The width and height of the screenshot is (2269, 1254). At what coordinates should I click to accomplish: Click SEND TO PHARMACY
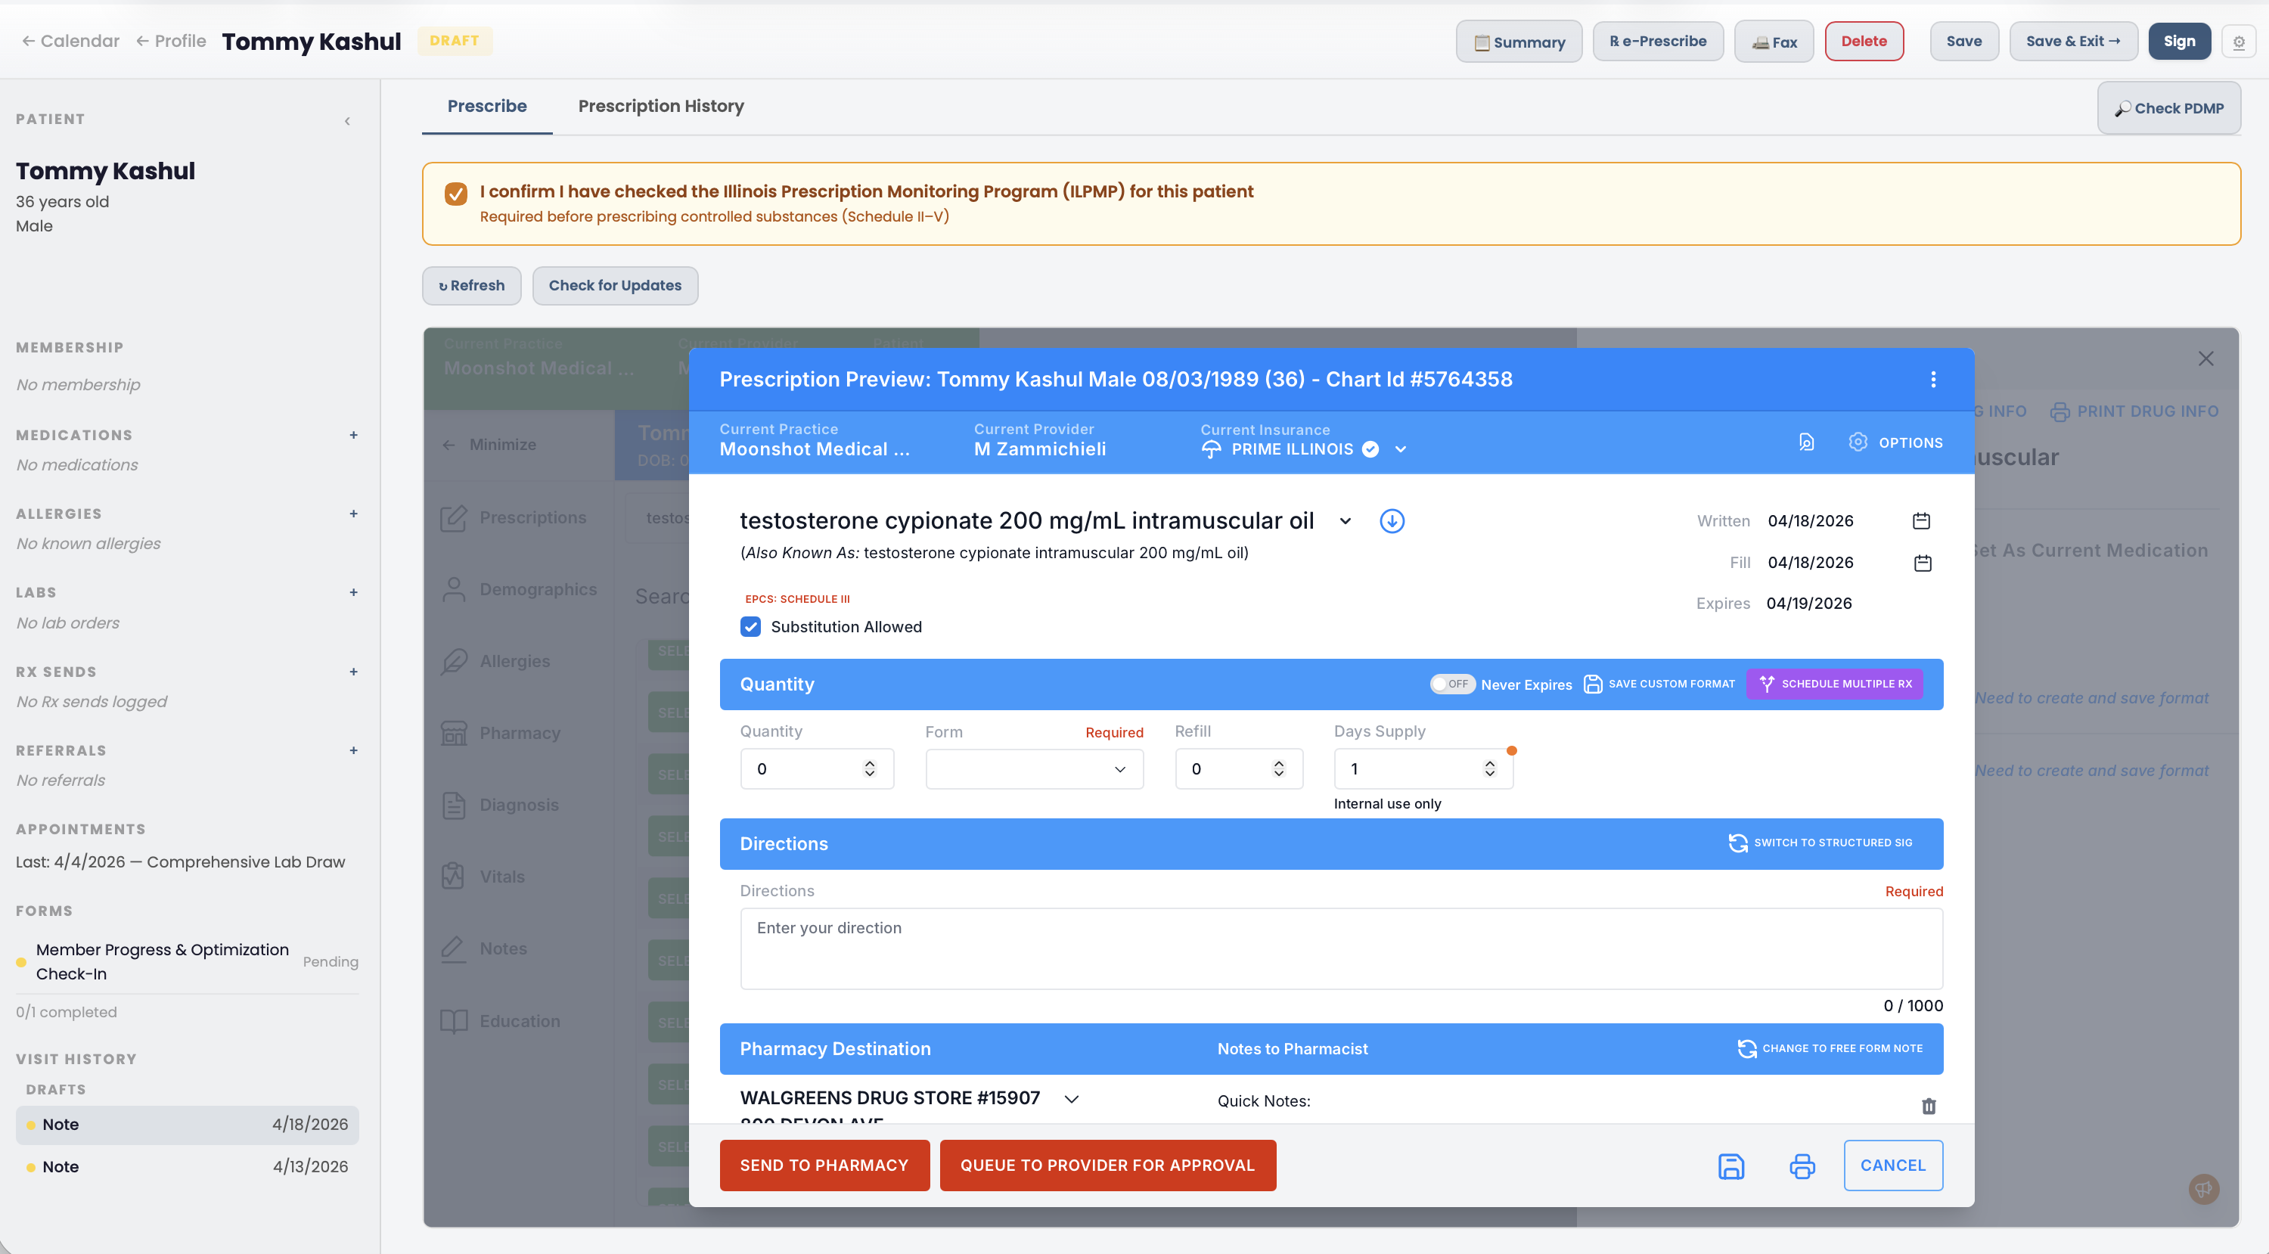tap(824, 1165)
